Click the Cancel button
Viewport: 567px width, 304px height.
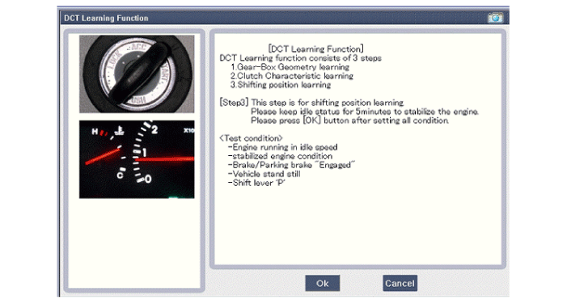(x=400, y=283)
